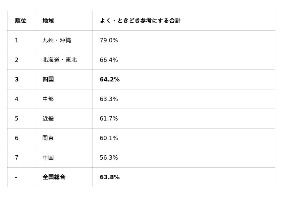This screenshot has height=198, width=289.
Task: Select the 関東 region cell
Action: pos(48,138)
